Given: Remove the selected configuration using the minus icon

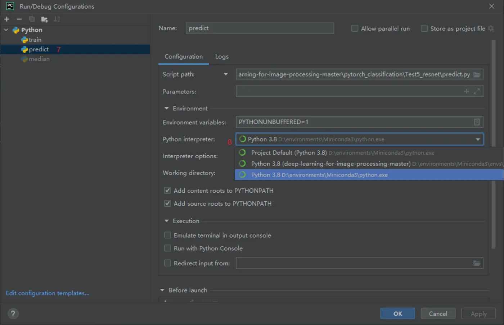Looking at the screenshot, I should point(19,19).
